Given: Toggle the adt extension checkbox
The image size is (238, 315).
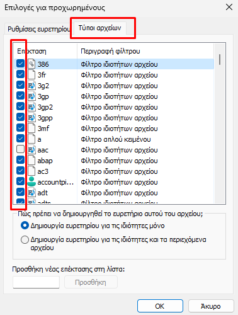Looking at the screenshot, I should (20, 192).
